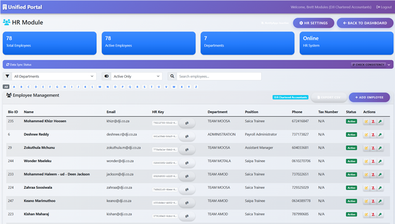
Task: Click the Bio ID column header
Action: [x=13, y=112]
